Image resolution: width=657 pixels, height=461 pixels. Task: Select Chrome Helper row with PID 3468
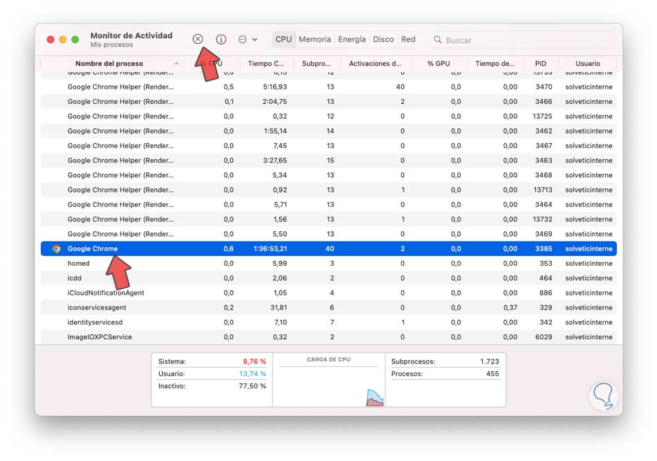328,175
